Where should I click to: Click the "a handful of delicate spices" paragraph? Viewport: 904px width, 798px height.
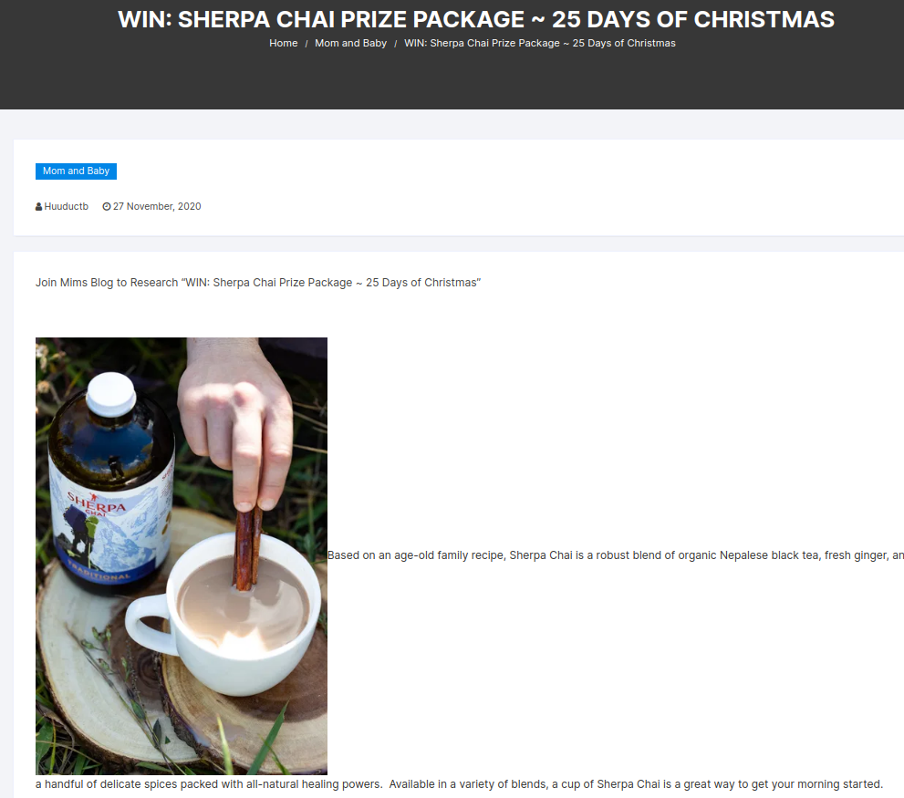tap(459, 784)
